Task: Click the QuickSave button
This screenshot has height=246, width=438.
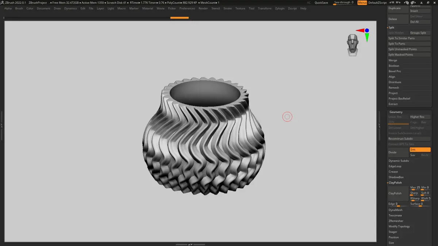Action: [x=321, y=3]
